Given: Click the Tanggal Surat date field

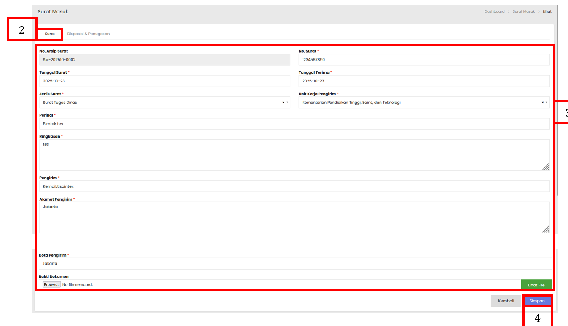Looking at the screenshot, I should [x=164, y=81].
